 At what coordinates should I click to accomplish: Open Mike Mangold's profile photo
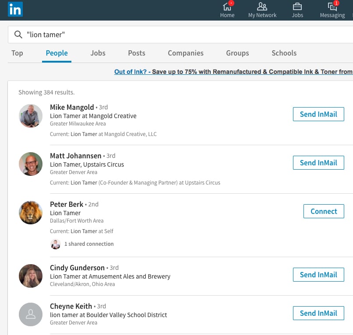31,116
